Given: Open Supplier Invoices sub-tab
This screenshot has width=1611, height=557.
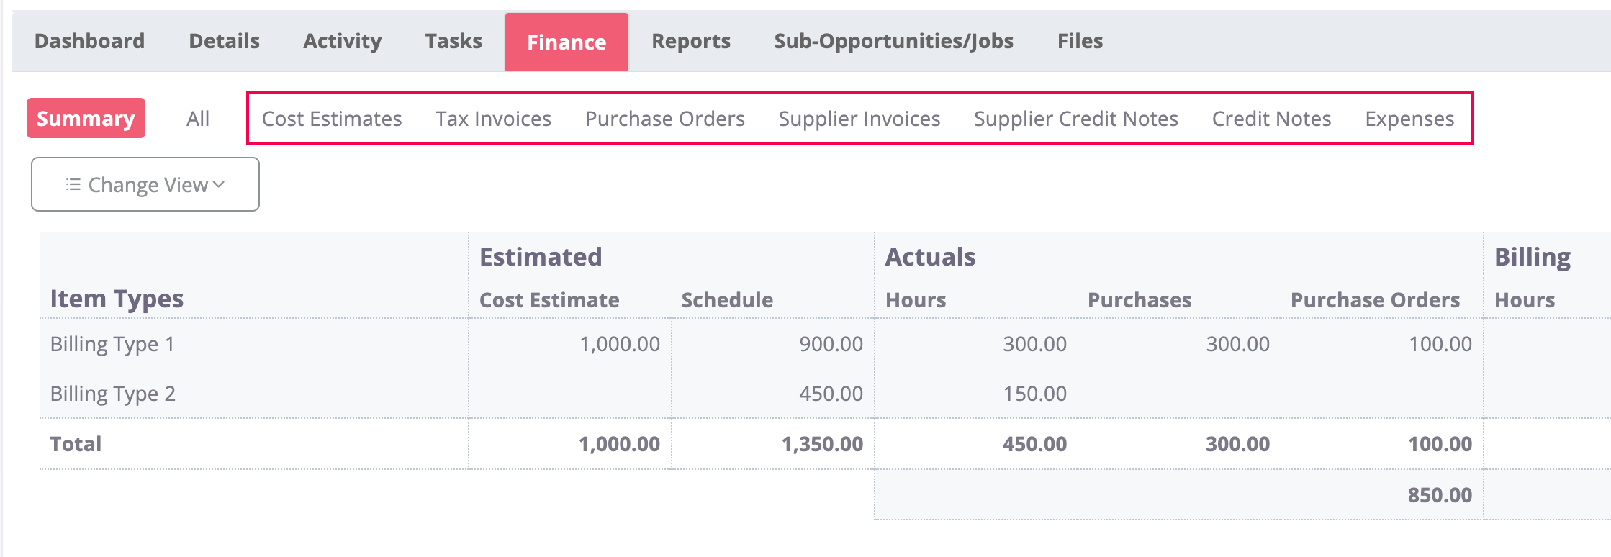Looking at the screenshot, I should (x=859, y=119).
